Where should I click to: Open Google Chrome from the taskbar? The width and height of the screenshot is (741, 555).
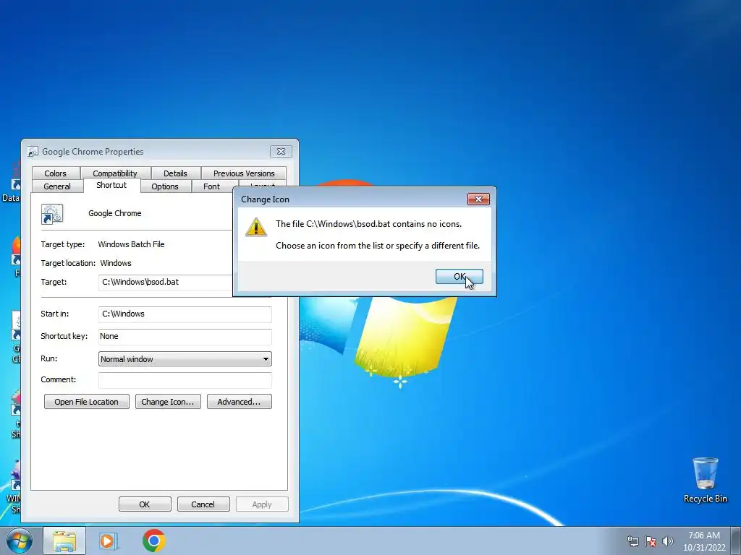coord(153,541)
